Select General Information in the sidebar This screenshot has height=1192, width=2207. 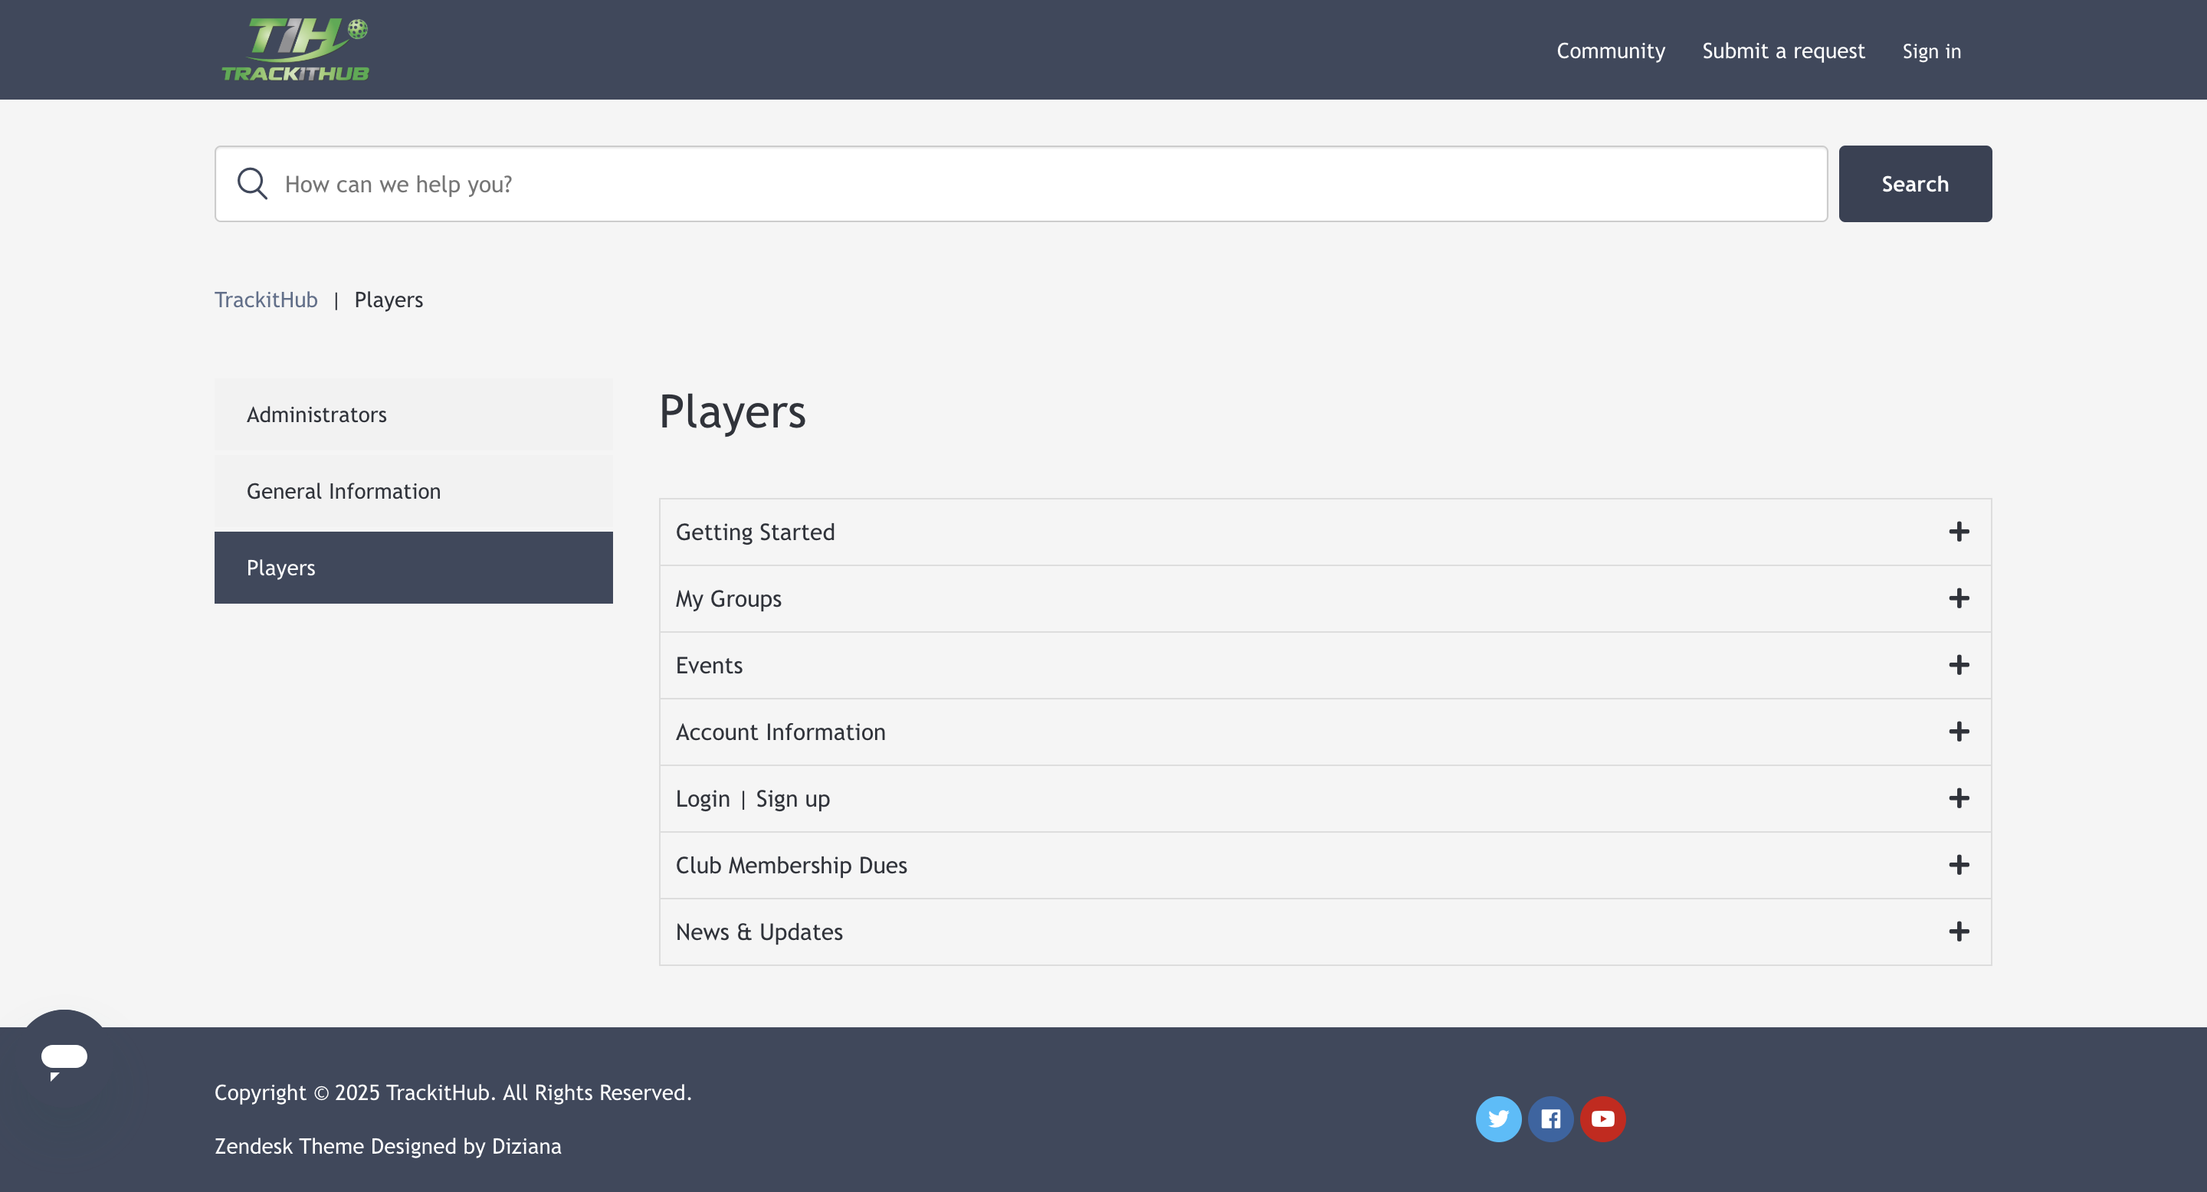(x=413, y=492)
